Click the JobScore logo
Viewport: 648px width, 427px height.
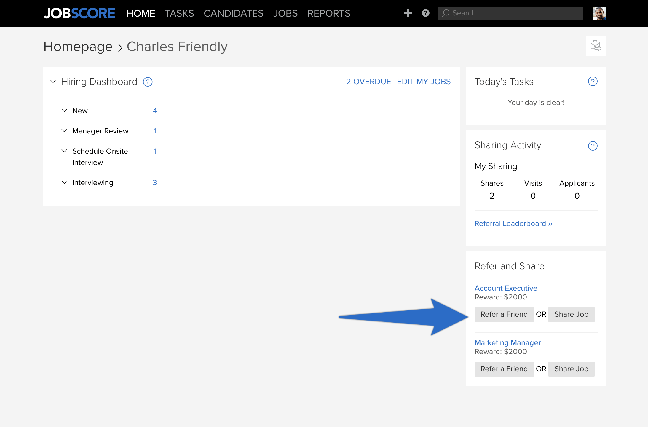(x=79, y=13)
